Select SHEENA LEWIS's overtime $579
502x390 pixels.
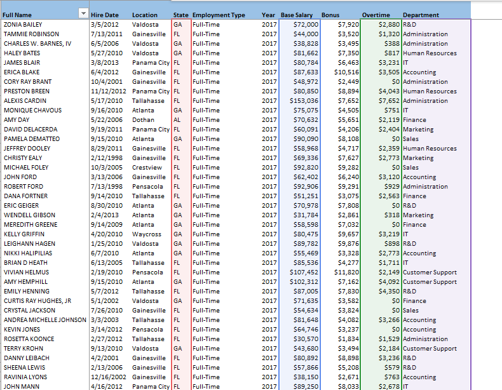[392, 368]
